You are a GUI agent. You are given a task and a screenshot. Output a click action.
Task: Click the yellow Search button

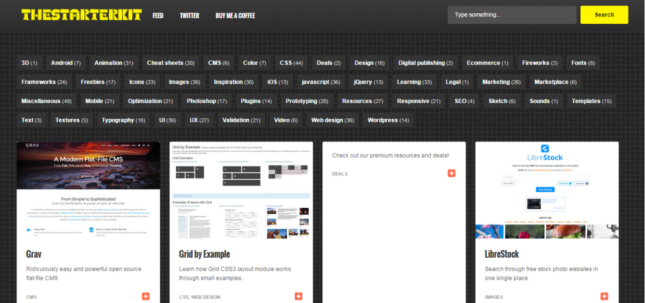pos(603,14)
